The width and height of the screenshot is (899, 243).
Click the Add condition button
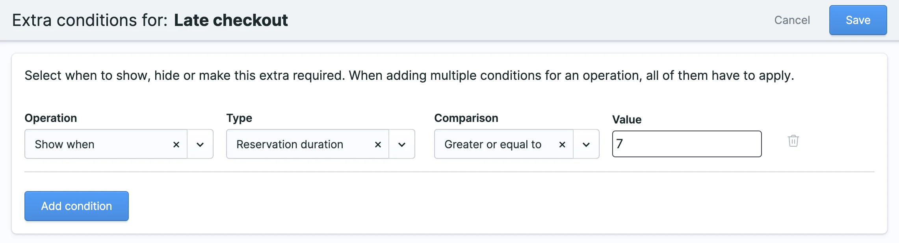point(76,206)
